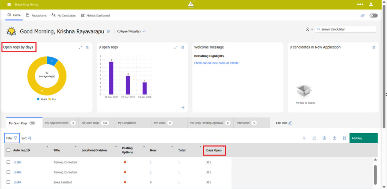Click the pencil icon next to Edit Tabs

click(x=290, y=123)
